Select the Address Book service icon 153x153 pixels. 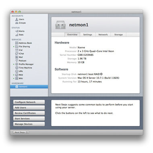pyautogui.click(x=17, y=43)
